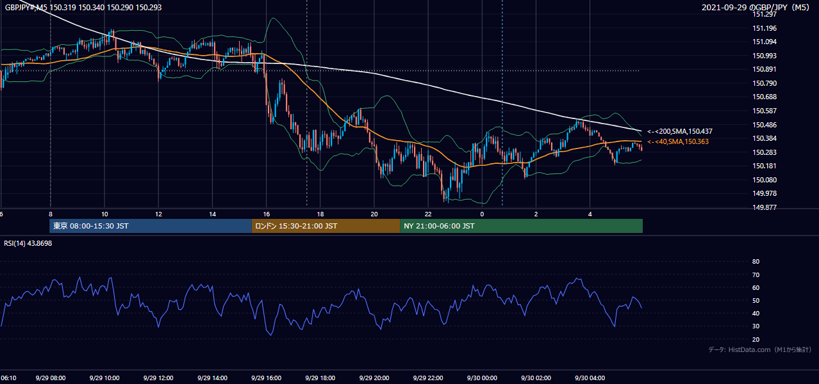
Task: Click the 9/29 22:00 time label
Action: tap(427, 378)
